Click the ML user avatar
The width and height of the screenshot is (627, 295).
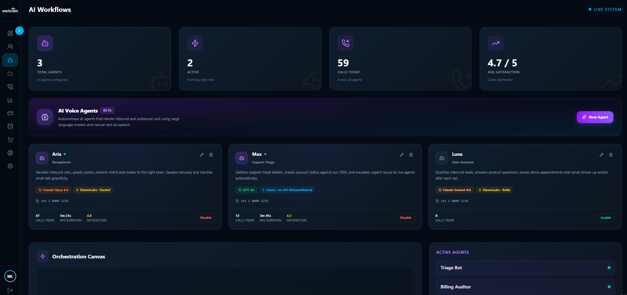pyautogui.click(x=10, y=277)
